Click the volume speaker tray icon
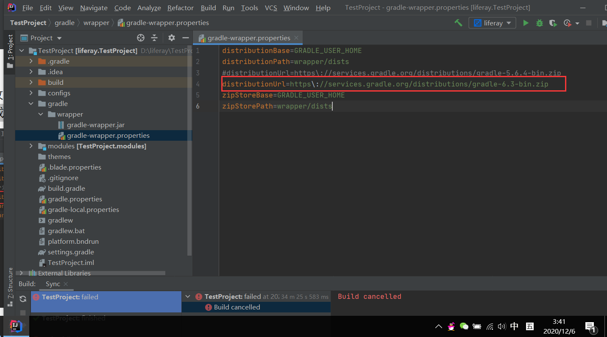 (x=502, y=326)
